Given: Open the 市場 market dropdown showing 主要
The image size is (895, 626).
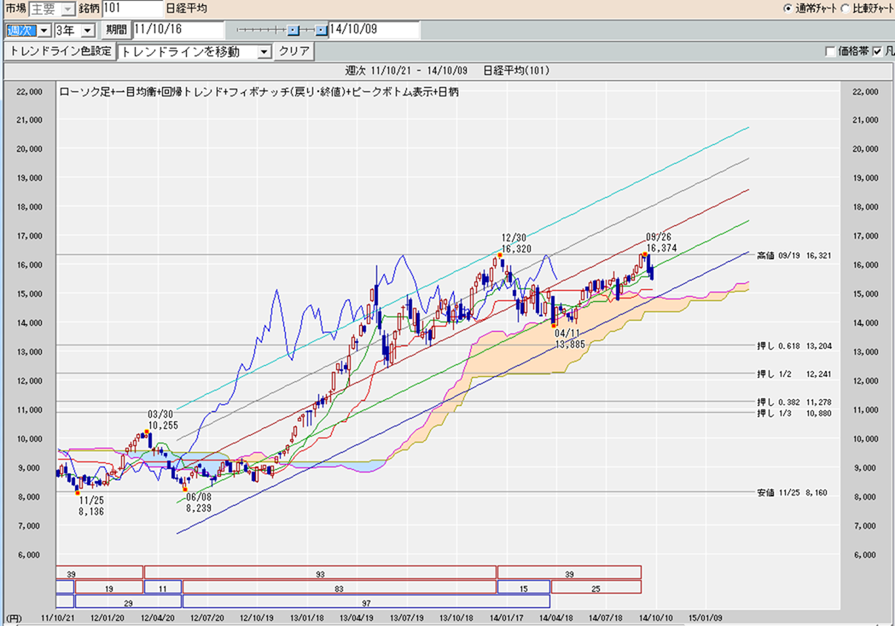Looking at the screenshot, I should click(52, 9).
